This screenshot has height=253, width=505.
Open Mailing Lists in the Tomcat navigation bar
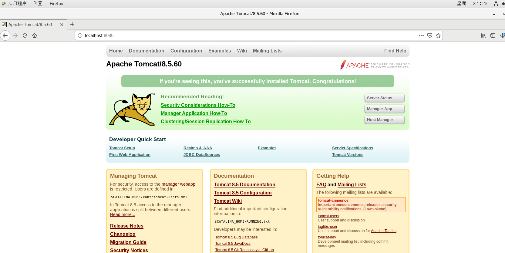267,51
